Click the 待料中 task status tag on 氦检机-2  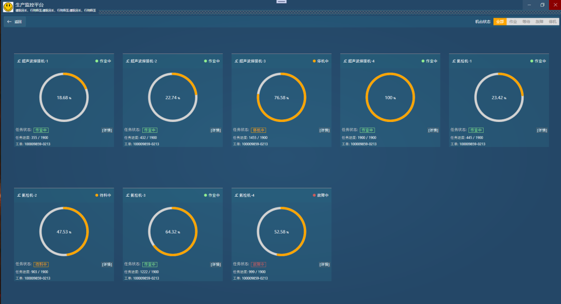pyautogui.click(x=41, y=265)
